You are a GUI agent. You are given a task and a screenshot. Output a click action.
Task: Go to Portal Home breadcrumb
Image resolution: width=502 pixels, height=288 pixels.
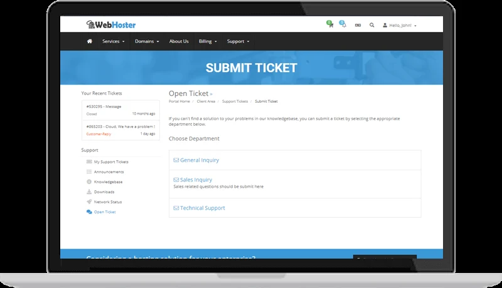pyautogui.click(x=179, y=101)
